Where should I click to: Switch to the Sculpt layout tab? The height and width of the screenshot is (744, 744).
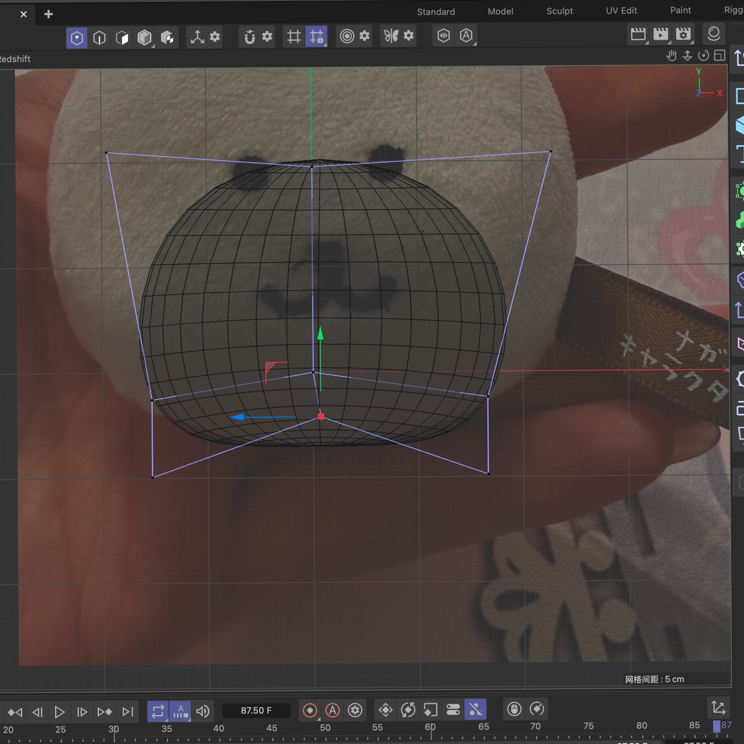[x=559, y=11]
